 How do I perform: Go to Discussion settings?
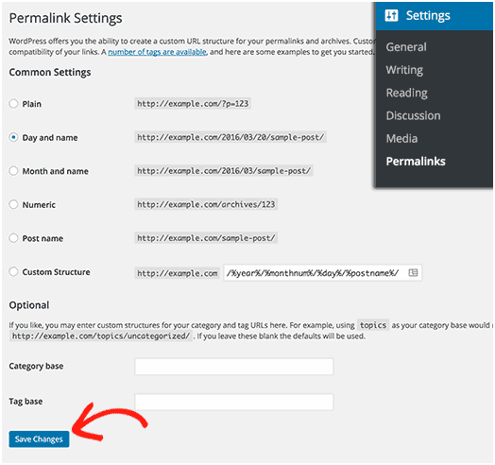click(413, 115)
